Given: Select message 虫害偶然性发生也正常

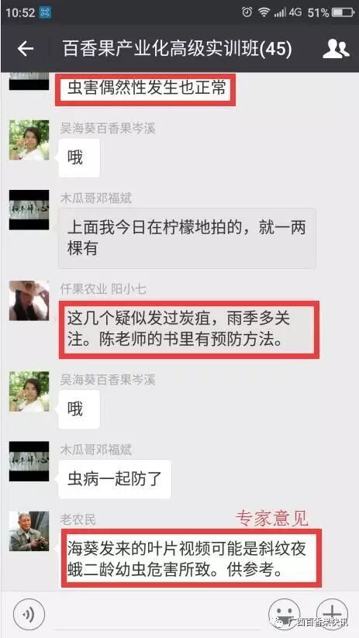Looking at the screenshot, I should [x=146, y=88].
